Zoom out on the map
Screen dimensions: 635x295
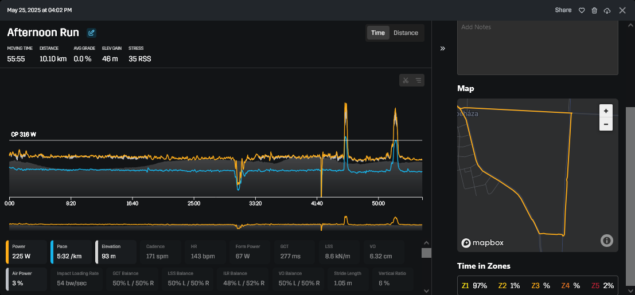point(606,124)
